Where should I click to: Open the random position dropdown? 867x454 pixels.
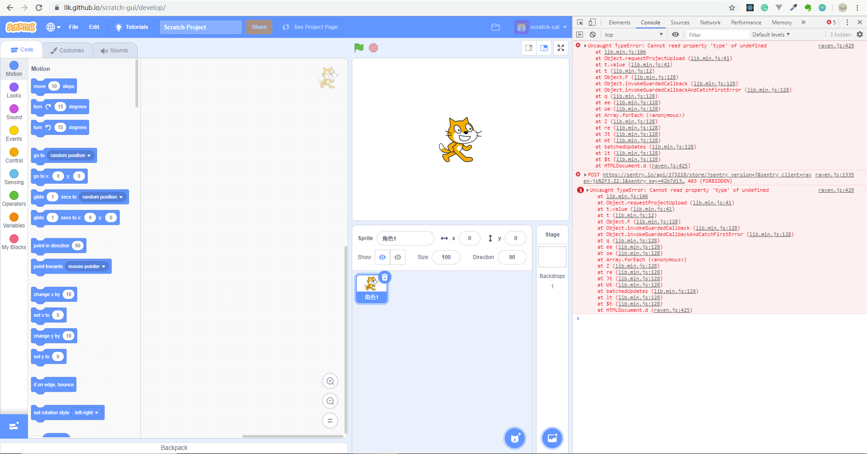pos(70,155)
